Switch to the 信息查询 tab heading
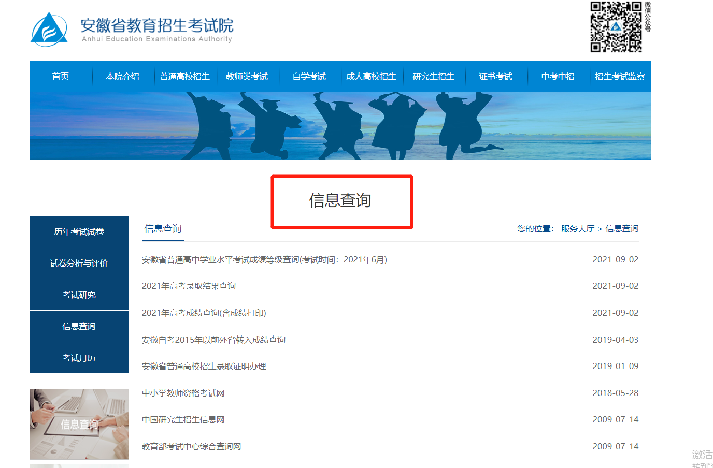713x468 pixels. pyautogui.click(x=163, y=229)
